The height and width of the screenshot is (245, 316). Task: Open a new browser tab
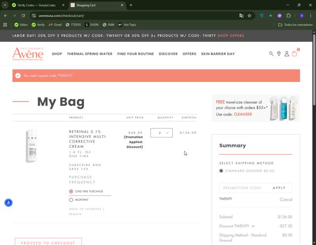(131, 5)
